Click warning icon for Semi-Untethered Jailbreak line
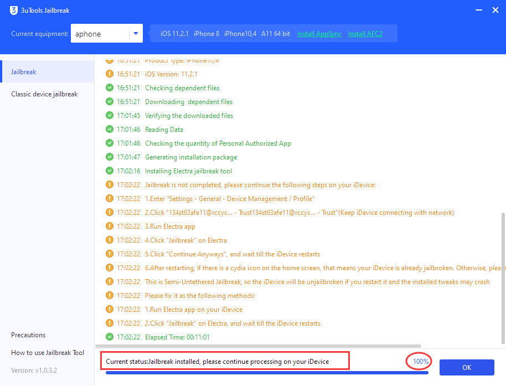The height and width of the screenshot is (386, 506). pos(110,282)
